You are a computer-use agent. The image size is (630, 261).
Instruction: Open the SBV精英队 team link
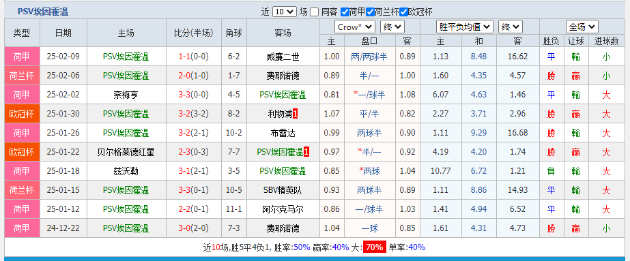click(x=283, y=190)
